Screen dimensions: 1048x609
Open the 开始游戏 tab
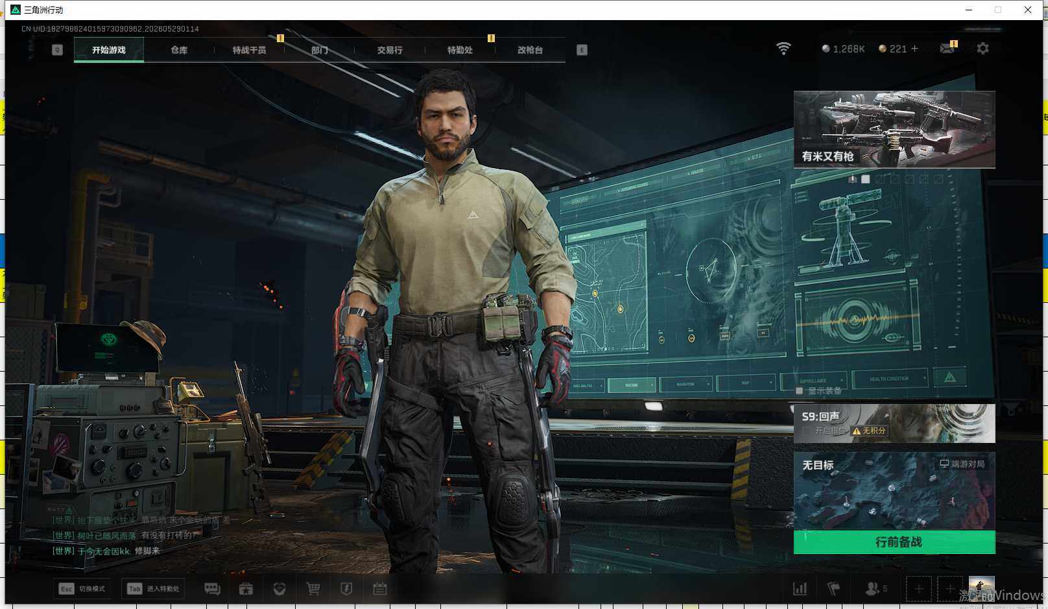pyautogui.click(x=109, y=50)
